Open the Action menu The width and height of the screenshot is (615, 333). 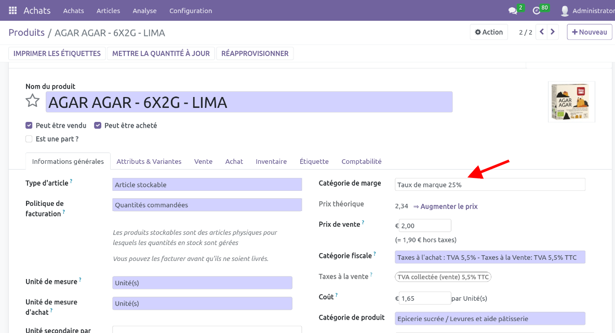[489, 32]
